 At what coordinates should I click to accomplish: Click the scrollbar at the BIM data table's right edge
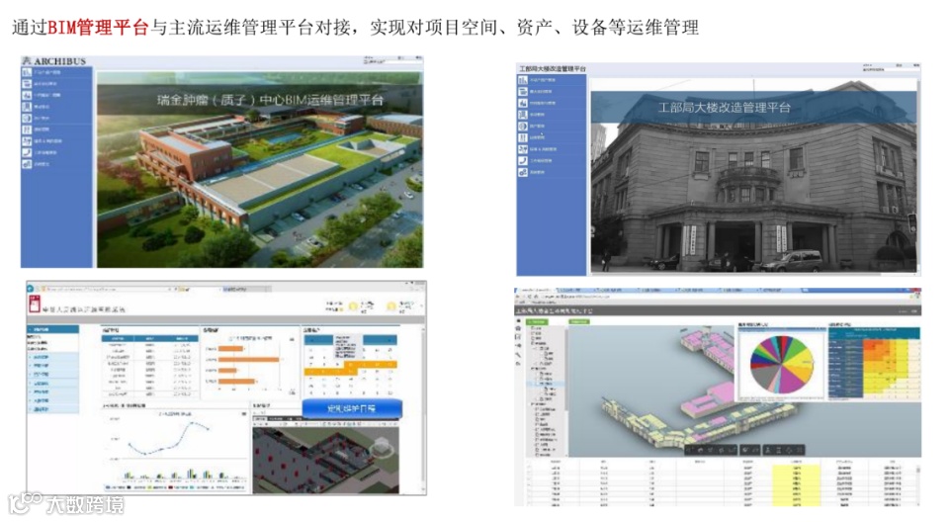pos(918,483)
